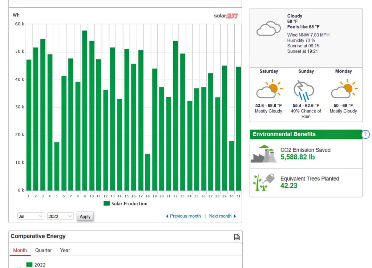This screenshot has width=372, height=268.
Task: Select the Month tab in Comparative Energy
Action: click(20, 251)
